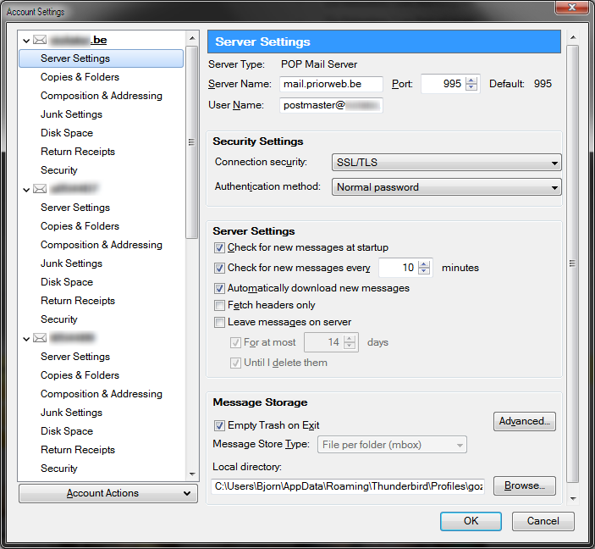Click the envelope icon of the first account

click(x=39, y=41)
